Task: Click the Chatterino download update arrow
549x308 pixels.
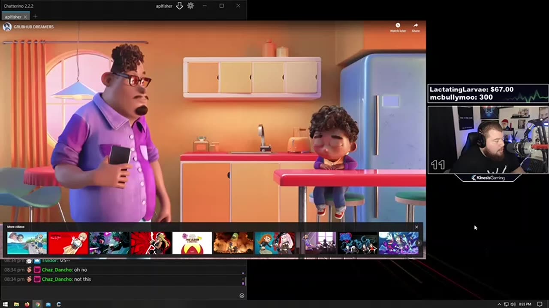Action: (x=179, y=6)
